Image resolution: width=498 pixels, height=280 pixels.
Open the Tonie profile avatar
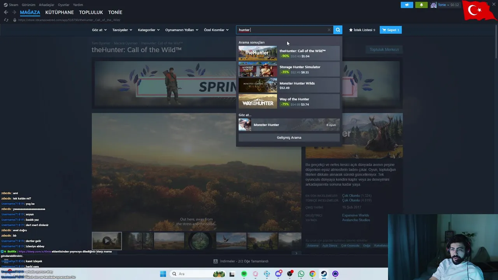[433, 5]
